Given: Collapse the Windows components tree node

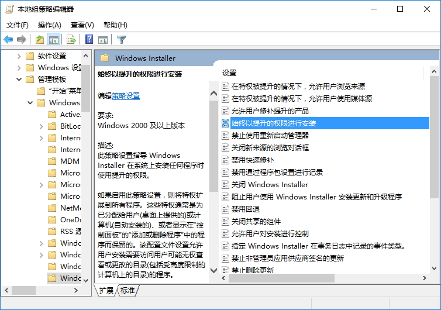Looking at the screenshot, I should tap(30, 103).
